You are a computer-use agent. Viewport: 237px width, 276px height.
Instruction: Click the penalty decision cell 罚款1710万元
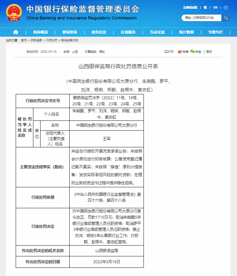(107, 227)
